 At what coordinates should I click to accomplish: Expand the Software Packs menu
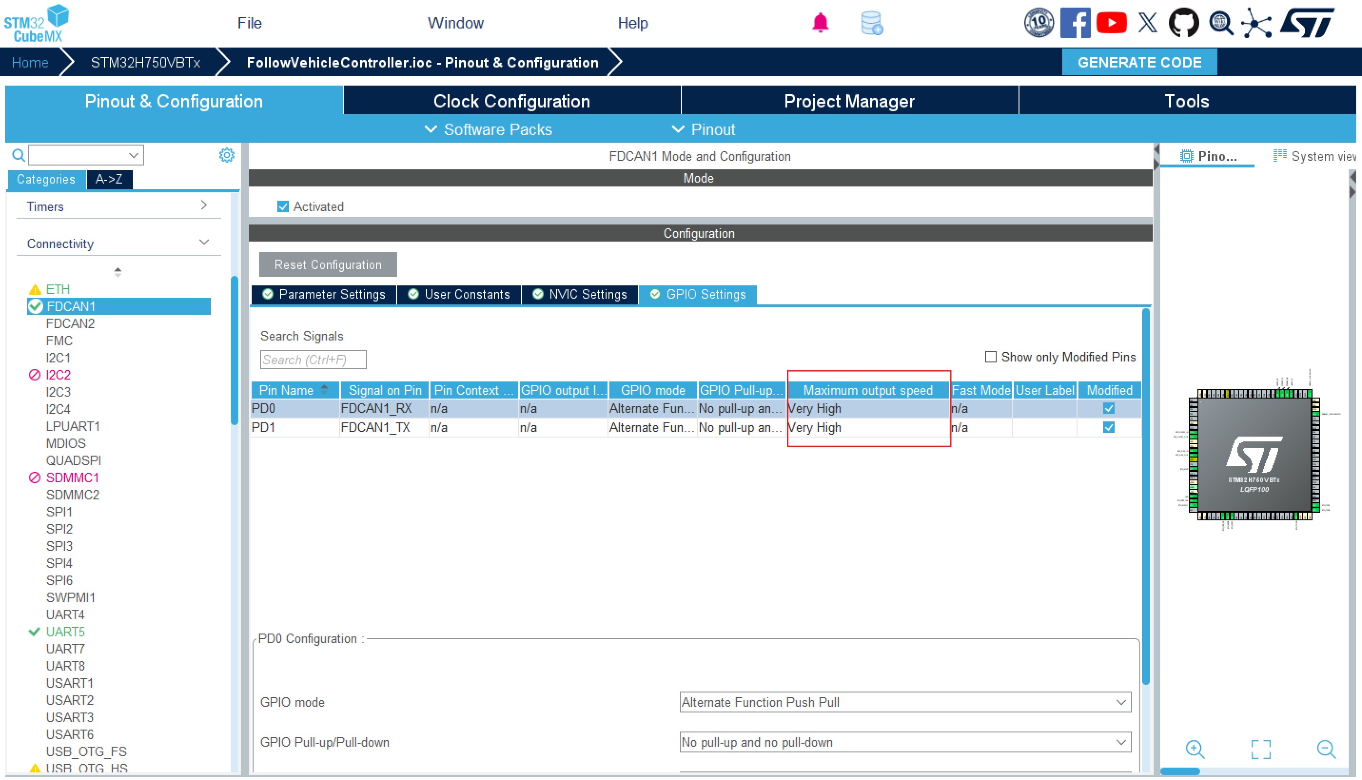pos(488,129)
